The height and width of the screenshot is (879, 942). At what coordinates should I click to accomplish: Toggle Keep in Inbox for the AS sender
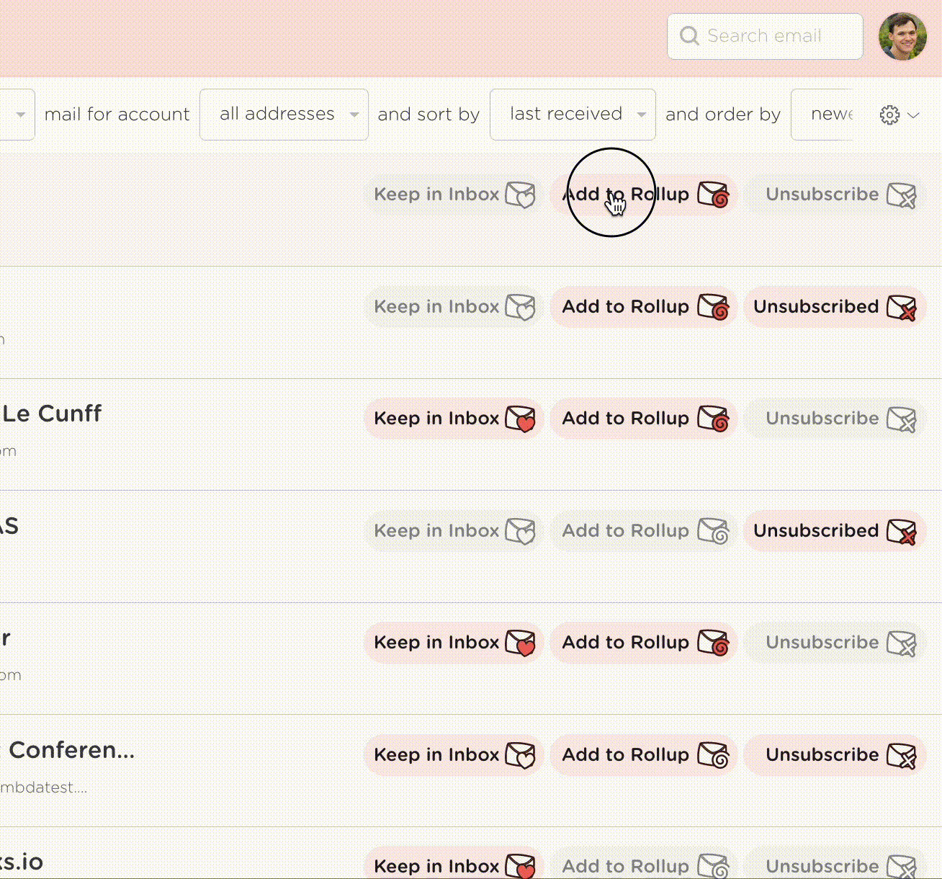pyautogui.click(x=453, y=531)
